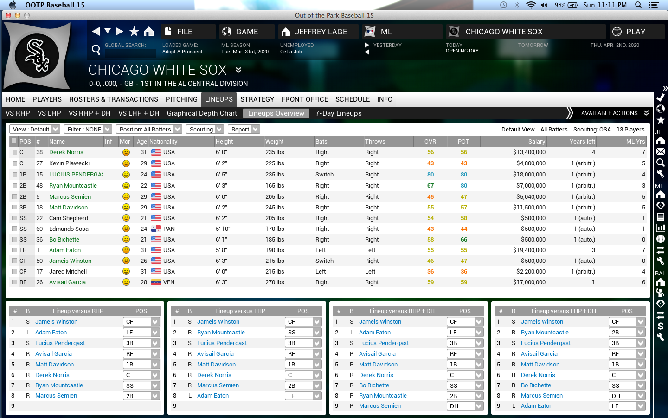Open the macOS Wi-Fi status menu
Image resolution: width=668 pixels, height=418 pixels.
(x=531, y=5)
